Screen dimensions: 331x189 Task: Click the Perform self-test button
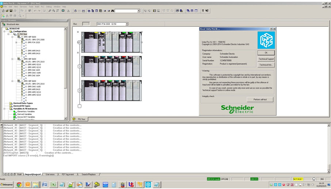click(x=260, y=99)
